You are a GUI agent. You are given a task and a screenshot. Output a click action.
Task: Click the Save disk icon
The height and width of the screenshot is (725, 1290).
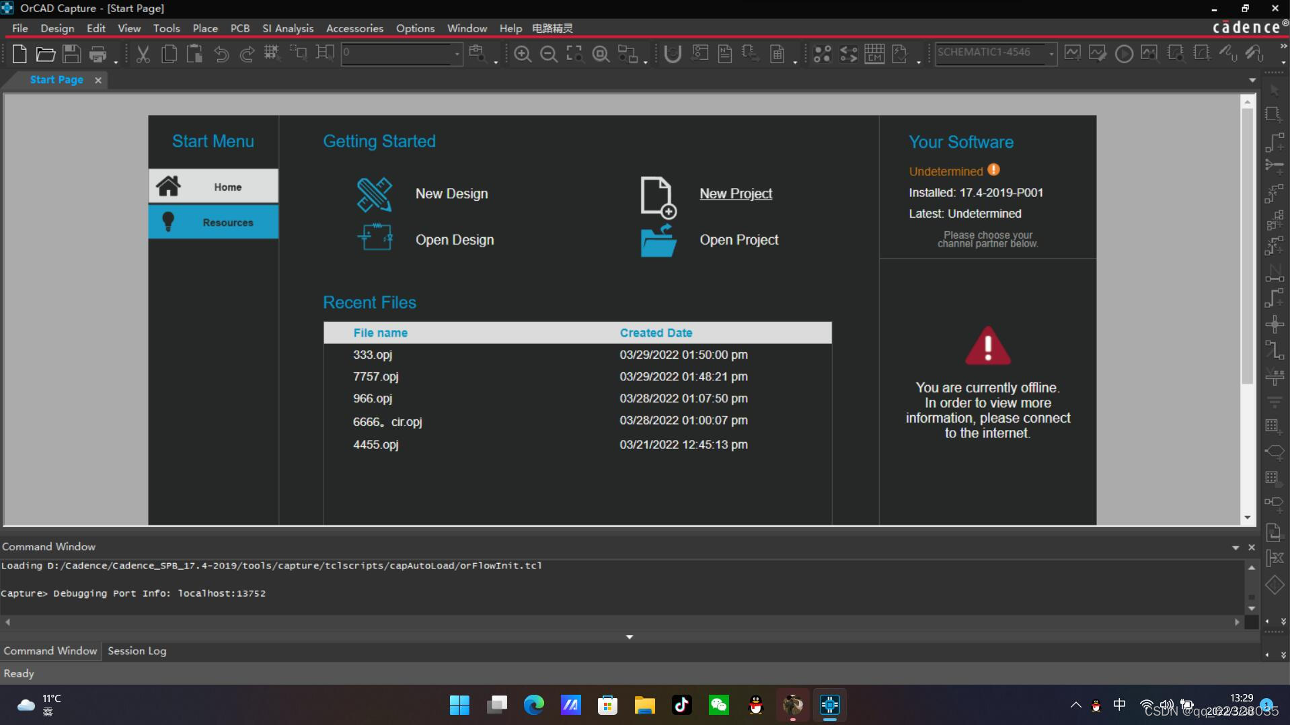tap(71, 54)
